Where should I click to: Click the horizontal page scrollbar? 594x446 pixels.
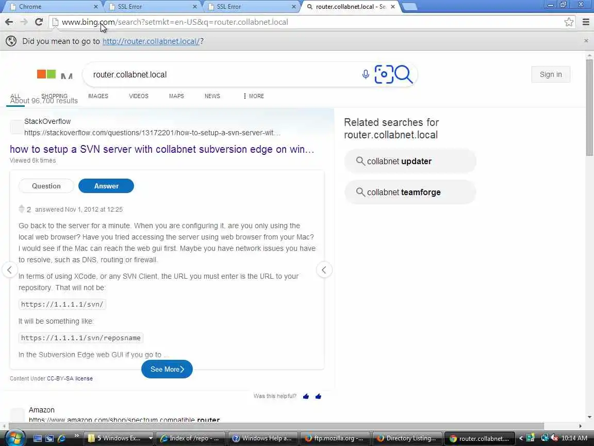[x=276, y=426]
